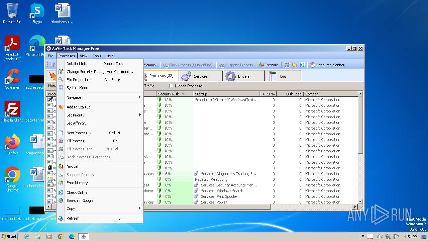Click Refresh menu icon
This screenshot has height=241, width=428.
point(61,218)
